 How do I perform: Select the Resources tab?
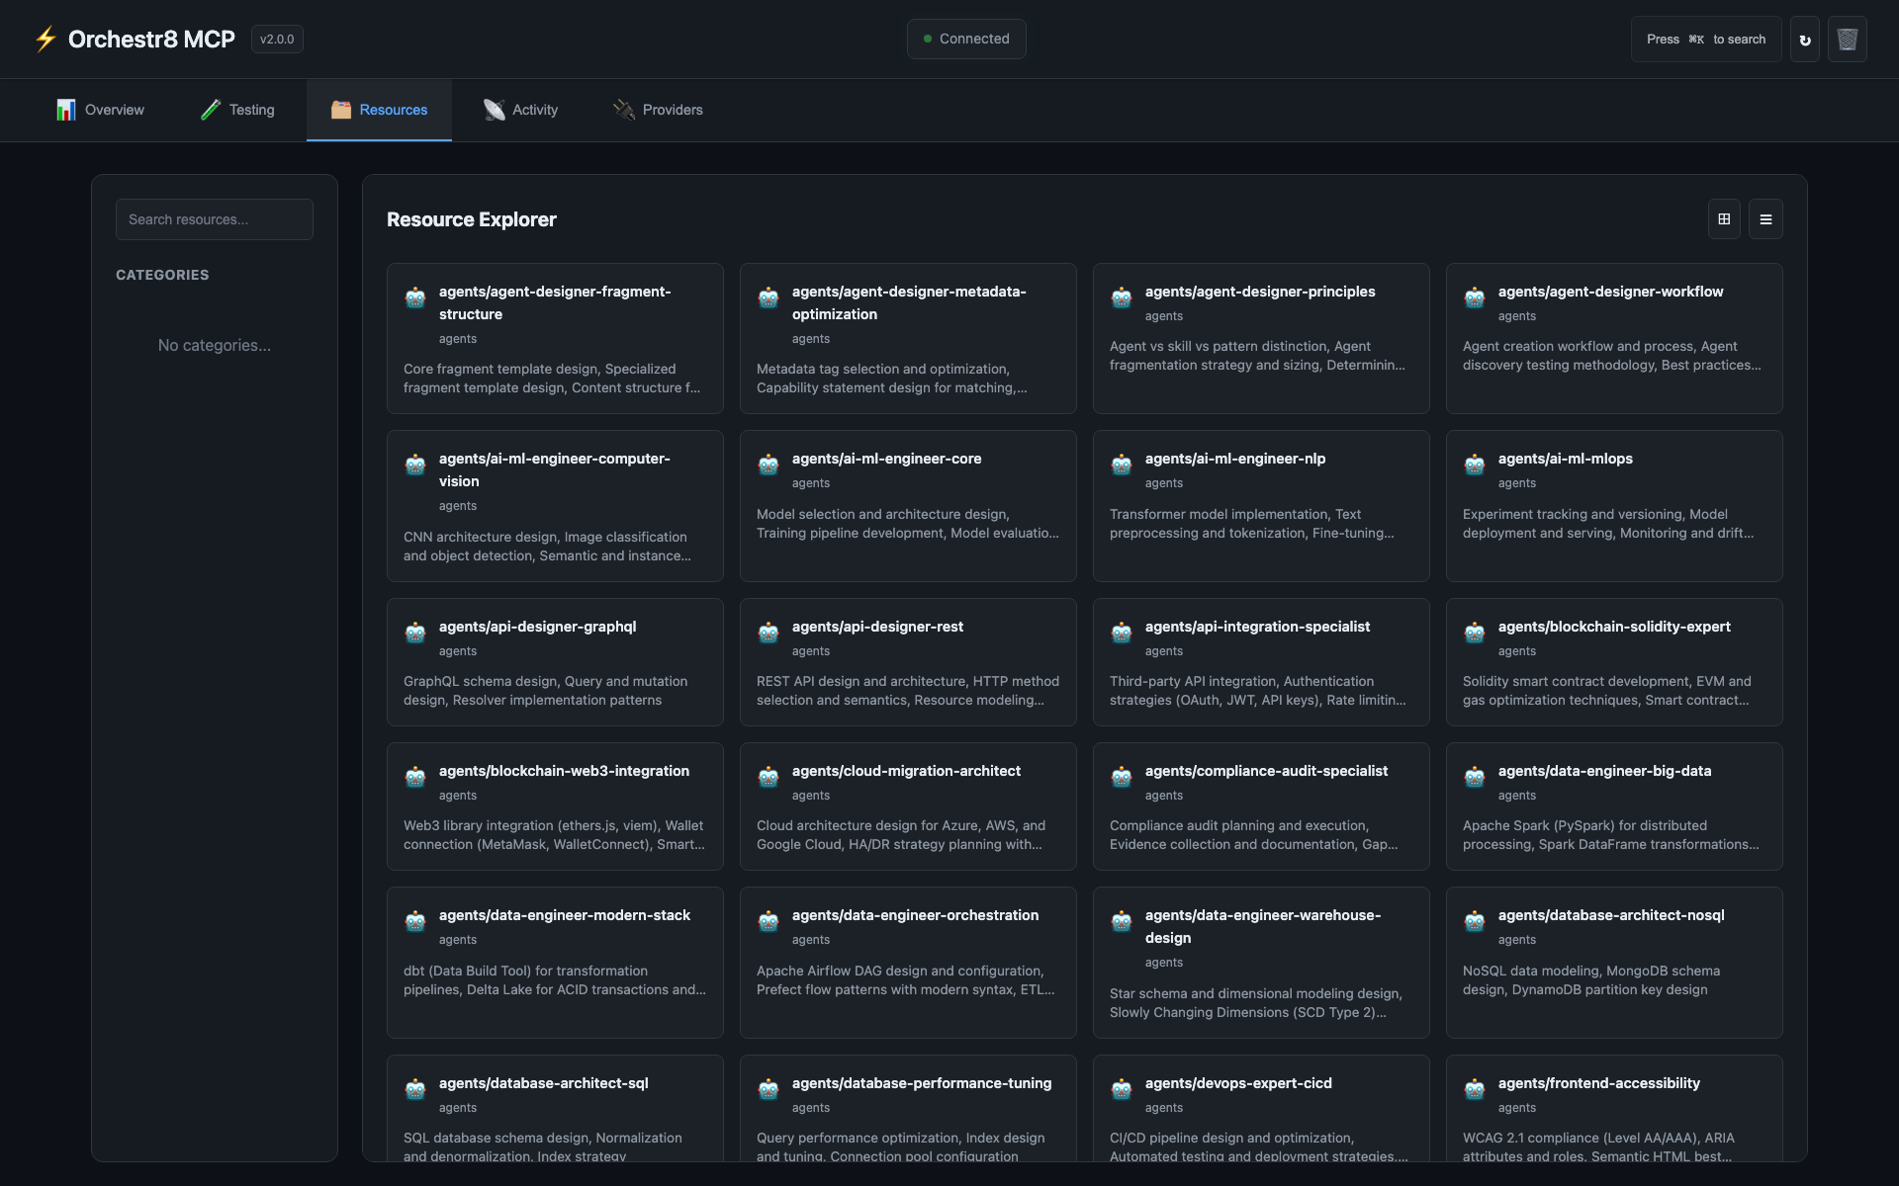pos(379,110)
